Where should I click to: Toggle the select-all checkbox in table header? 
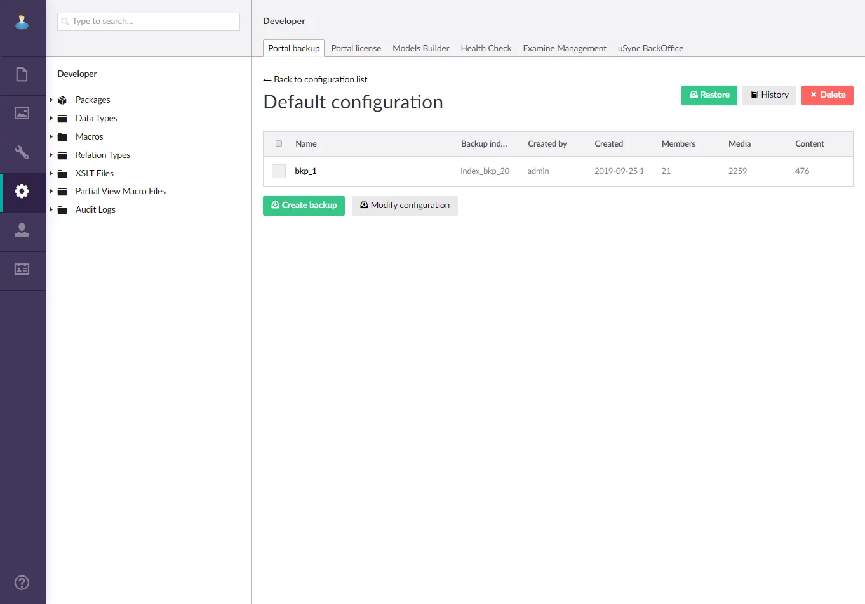tap(279, 144)
